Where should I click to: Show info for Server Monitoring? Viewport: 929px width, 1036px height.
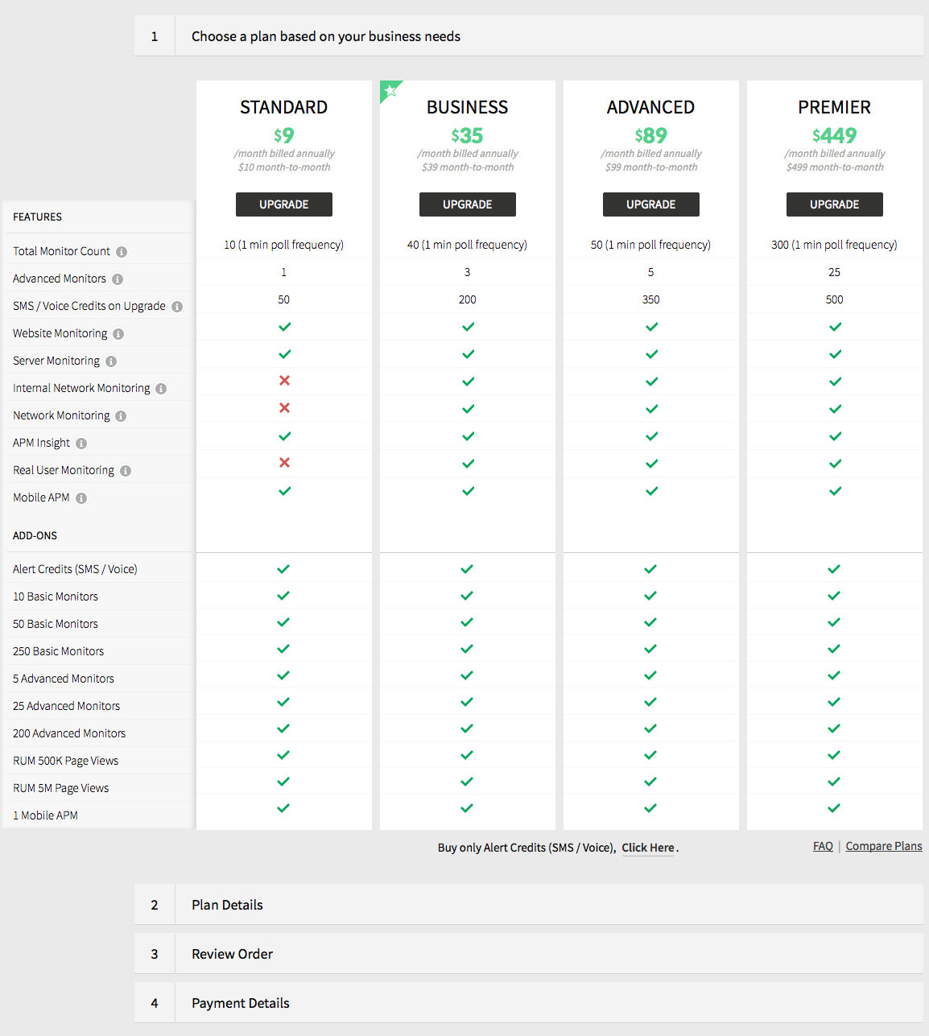pyautogui.click(x=111, y=361)
